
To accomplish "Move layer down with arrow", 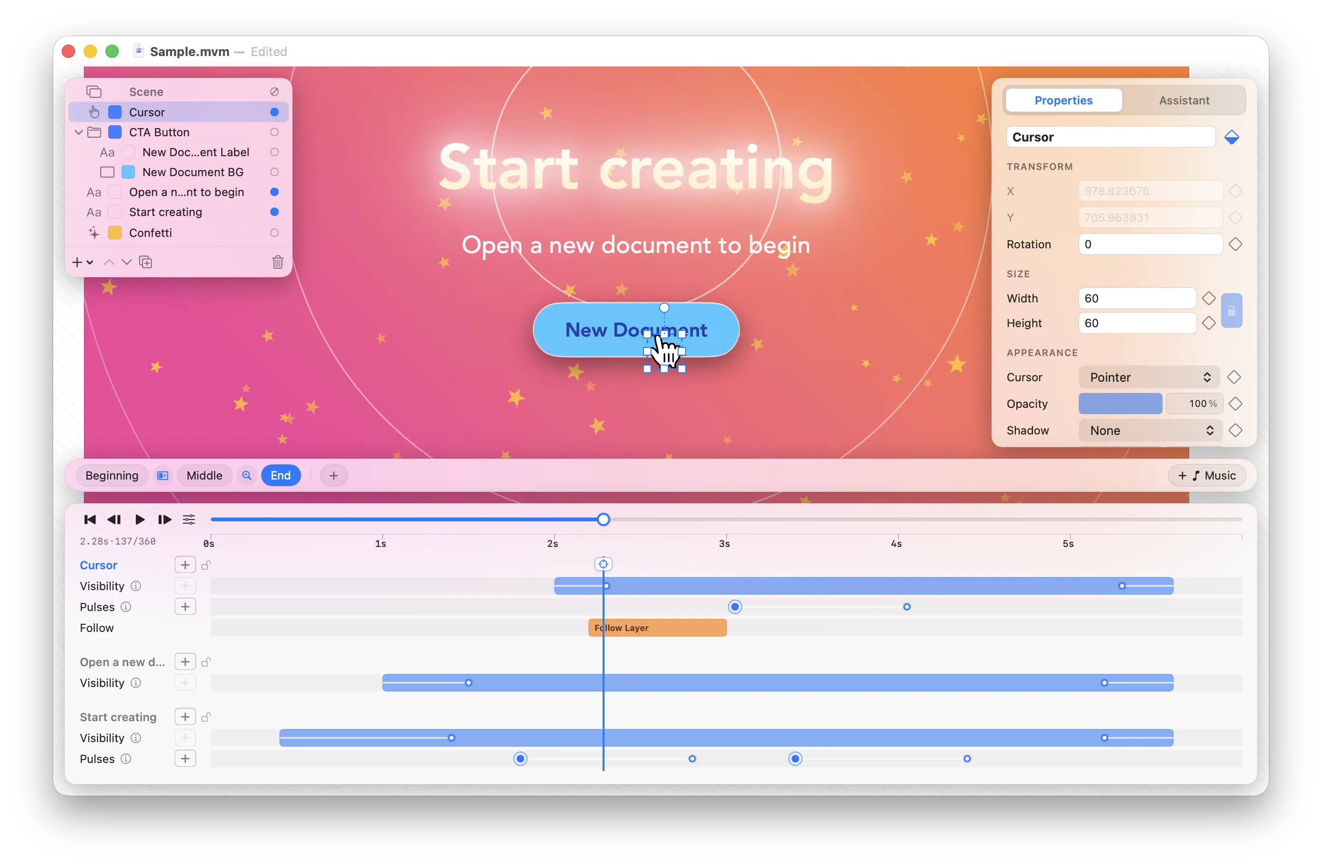I will point(127,262).
